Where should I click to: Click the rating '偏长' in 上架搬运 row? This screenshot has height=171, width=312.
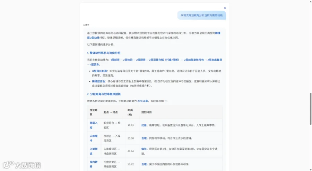point(144,149)
